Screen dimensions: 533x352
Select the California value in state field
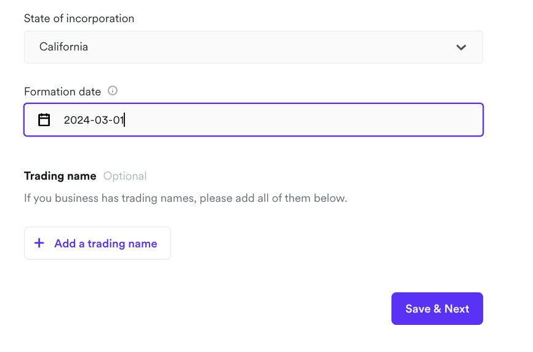[x=63, y=47]
